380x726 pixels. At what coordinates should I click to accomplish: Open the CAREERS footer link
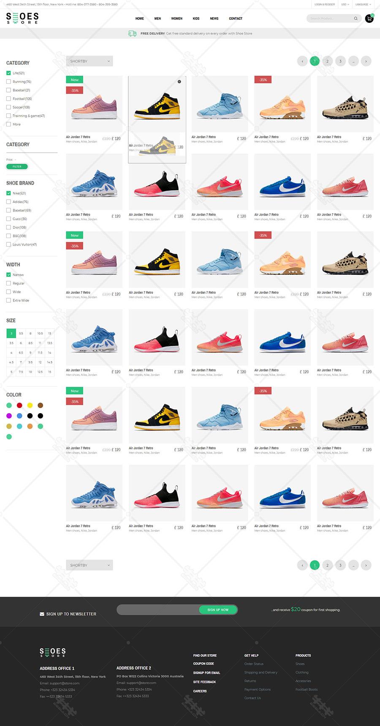tap(200, 691)
